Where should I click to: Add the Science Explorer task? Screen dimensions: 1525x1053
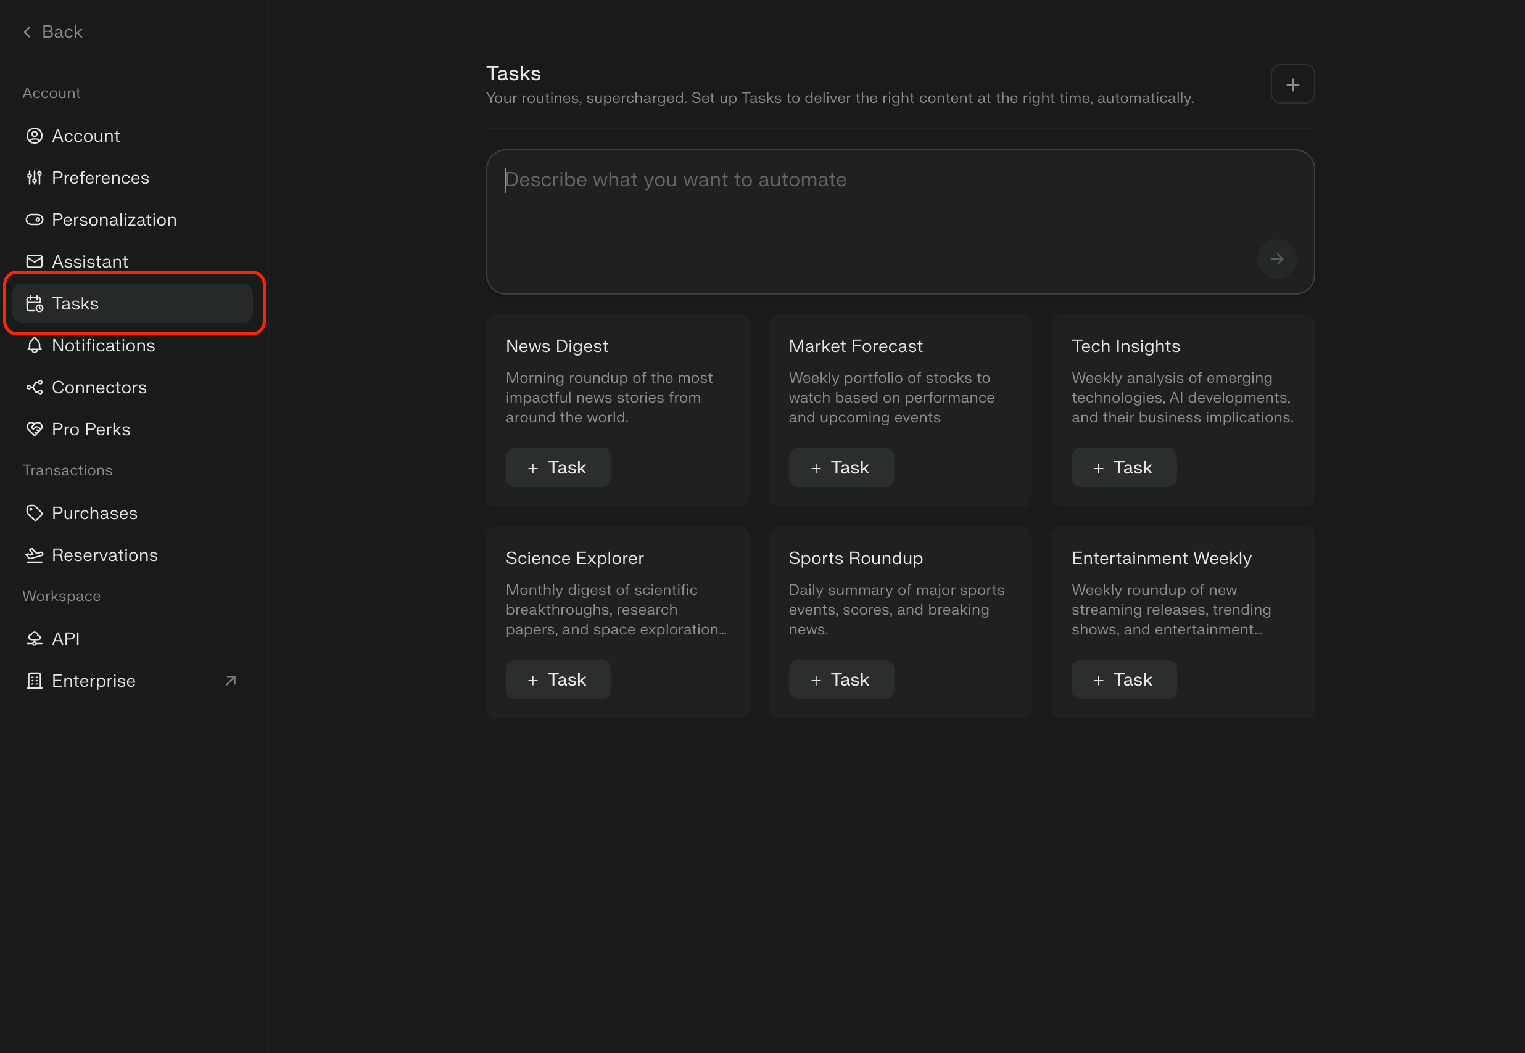pos(558,679)
